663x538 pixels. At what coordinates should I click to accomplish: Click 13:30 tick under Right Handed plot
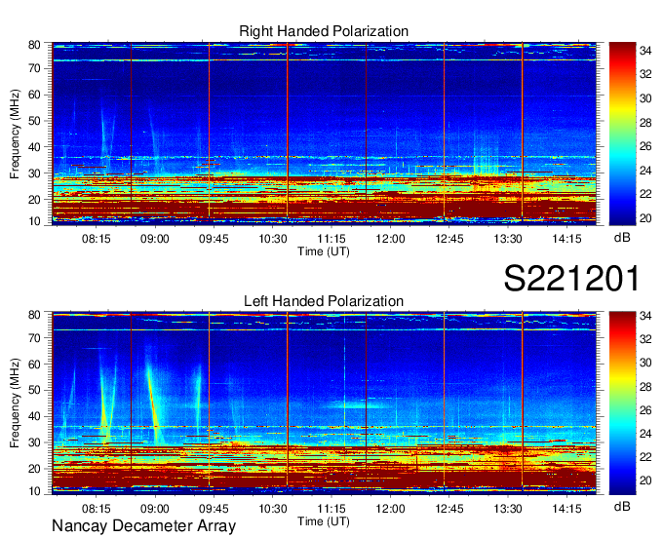point(508,239)
